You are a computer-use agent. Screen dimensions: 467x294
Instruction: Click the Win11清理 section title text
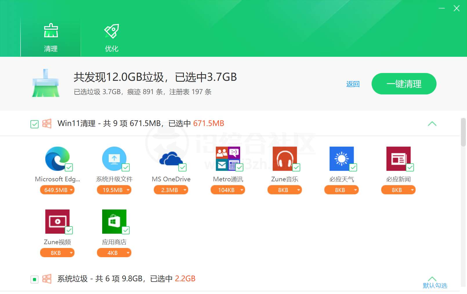(141, 123)
